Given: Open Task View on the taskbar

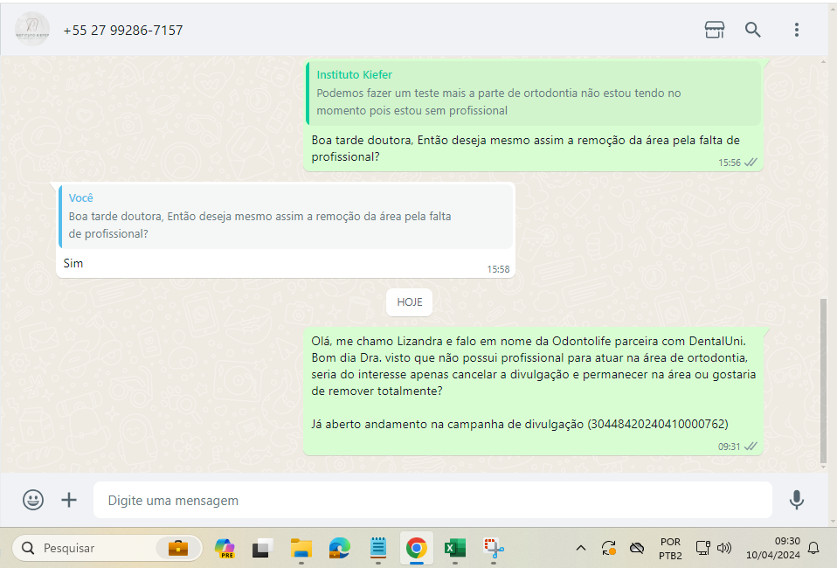Looking at the screenshot, I should [x=262, y=548].
